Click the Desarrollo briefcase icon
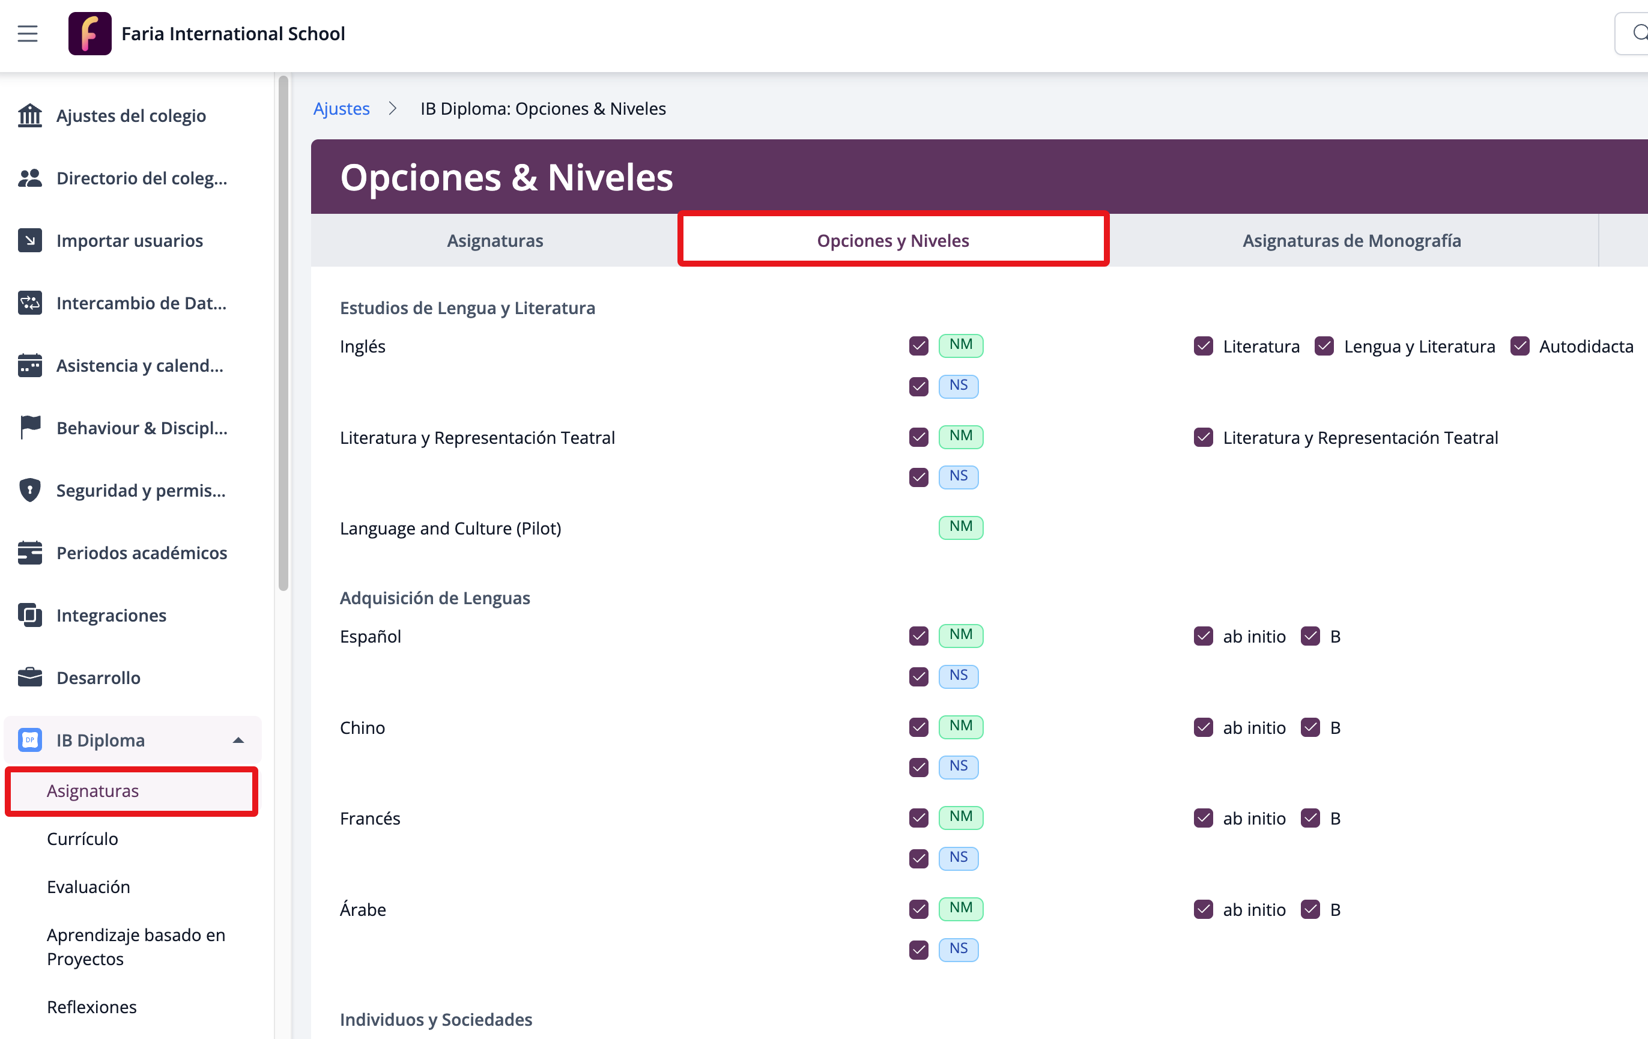Viewport: 1648px width, 1039px height. [x=29, y=677]
